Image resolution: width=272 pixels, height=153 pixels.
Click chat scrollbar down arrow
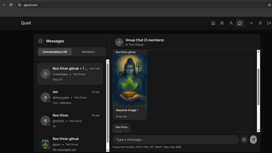259,130
